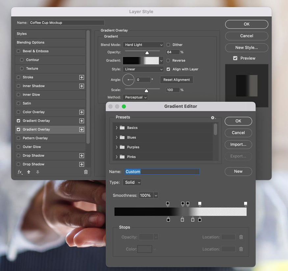
Task: Click the Pinks folder icon
Action: click(x=122, y=157)
